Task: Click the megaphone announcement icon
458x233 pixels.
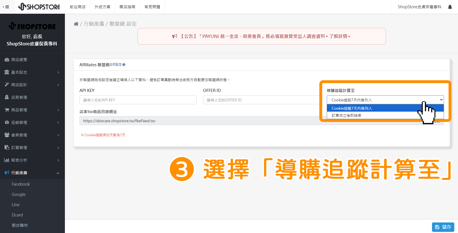Action: click(x=174, y=36)
